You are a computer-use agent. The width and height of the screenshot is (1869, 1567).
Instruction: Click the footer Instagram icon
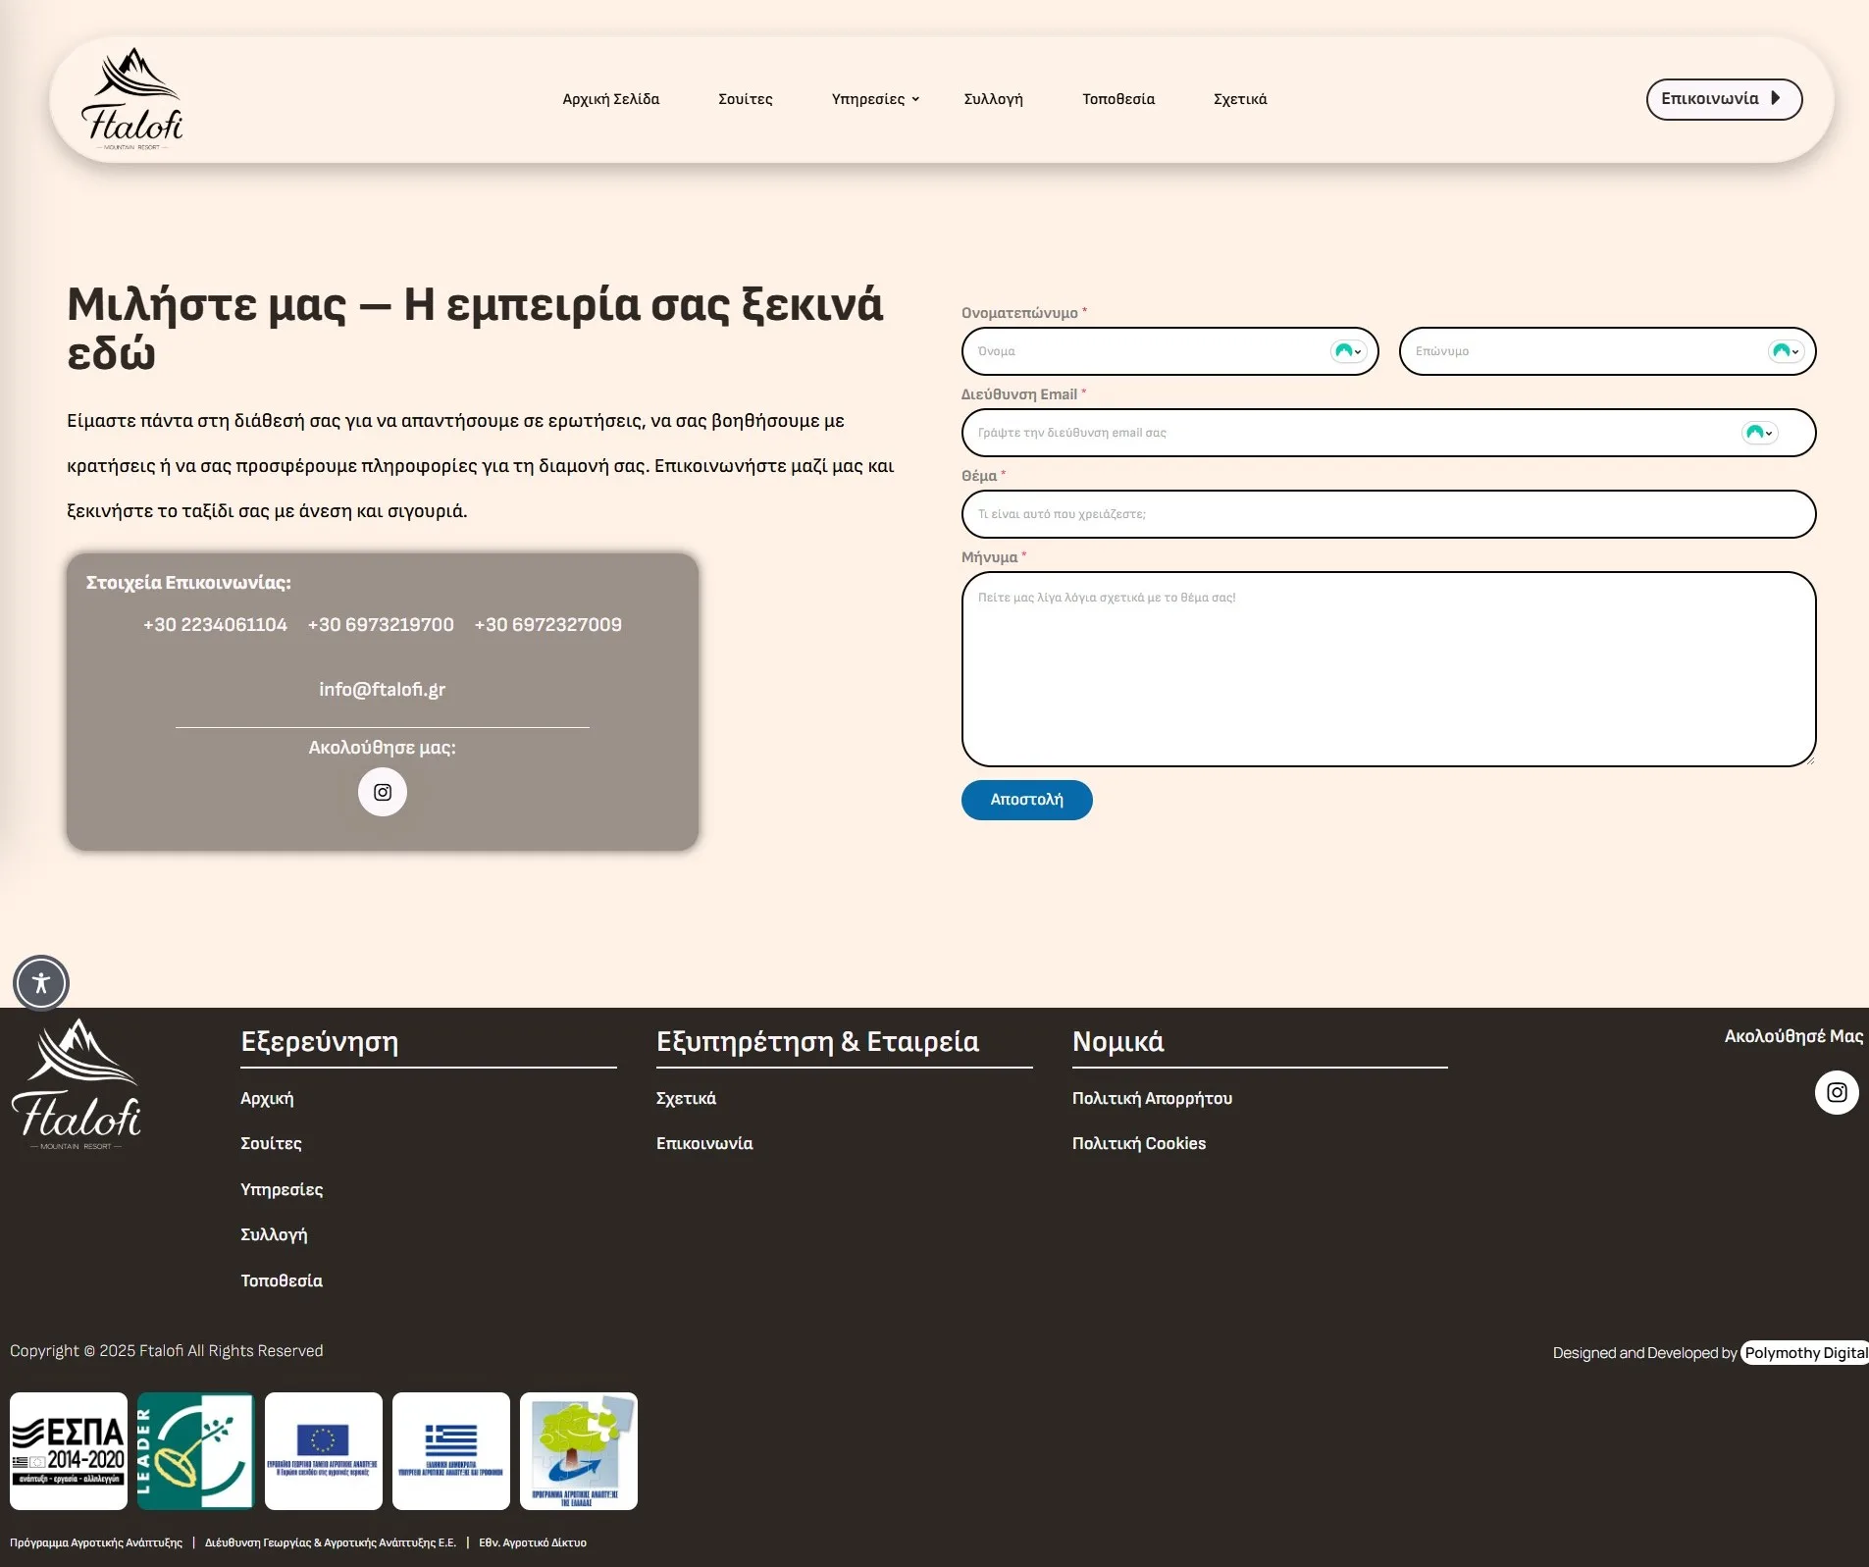(1836, 1092)
